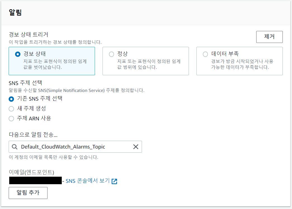Click the 알림 section heading
The image size is (292, 209).
coord(15,13)
